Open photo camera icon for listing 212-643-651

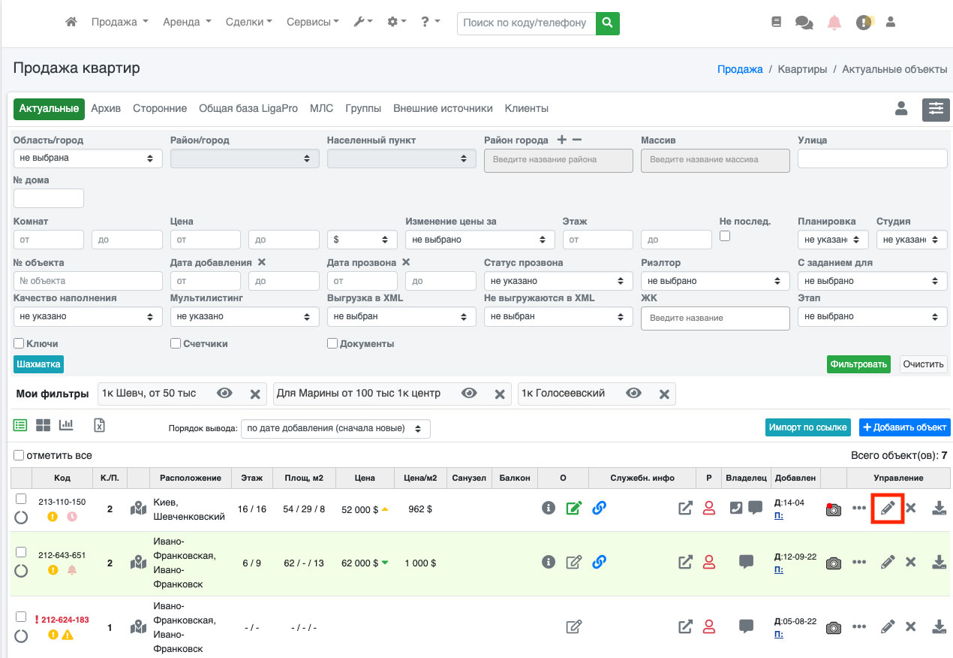(x=833, y=563)
